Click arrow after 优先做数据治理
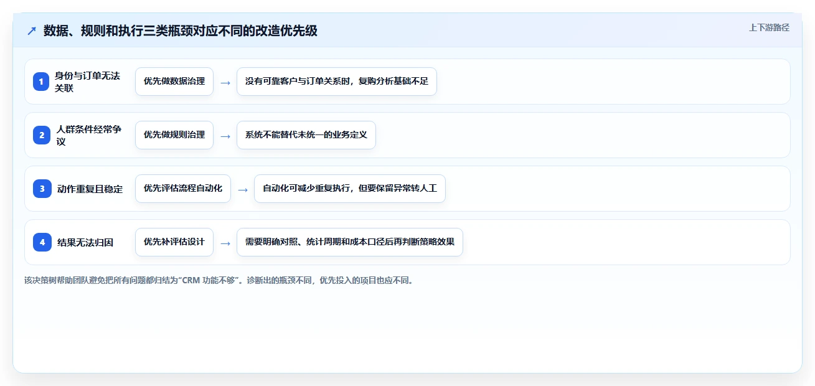815x386 pixels. point(225,82)
